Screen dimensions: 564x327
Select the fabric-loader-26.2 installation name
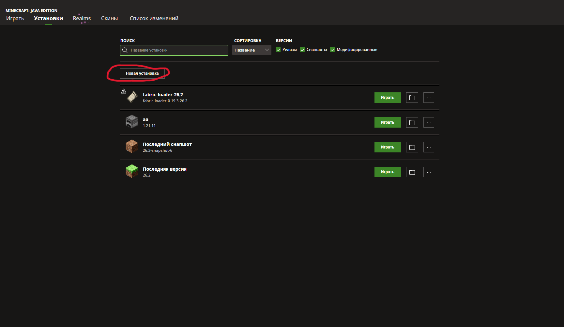point(163,95)
